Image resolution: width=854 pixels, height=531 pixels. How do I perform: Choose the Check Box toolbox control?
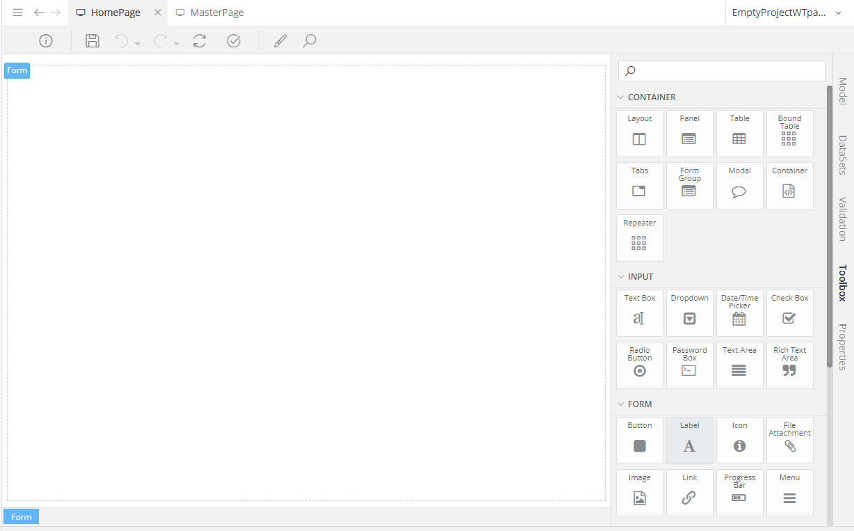pos(789,313)
